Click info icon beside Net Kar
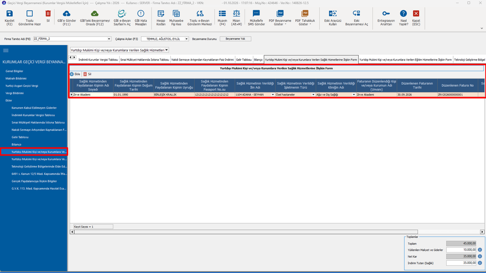486x273 pixels. pos(480,256)
